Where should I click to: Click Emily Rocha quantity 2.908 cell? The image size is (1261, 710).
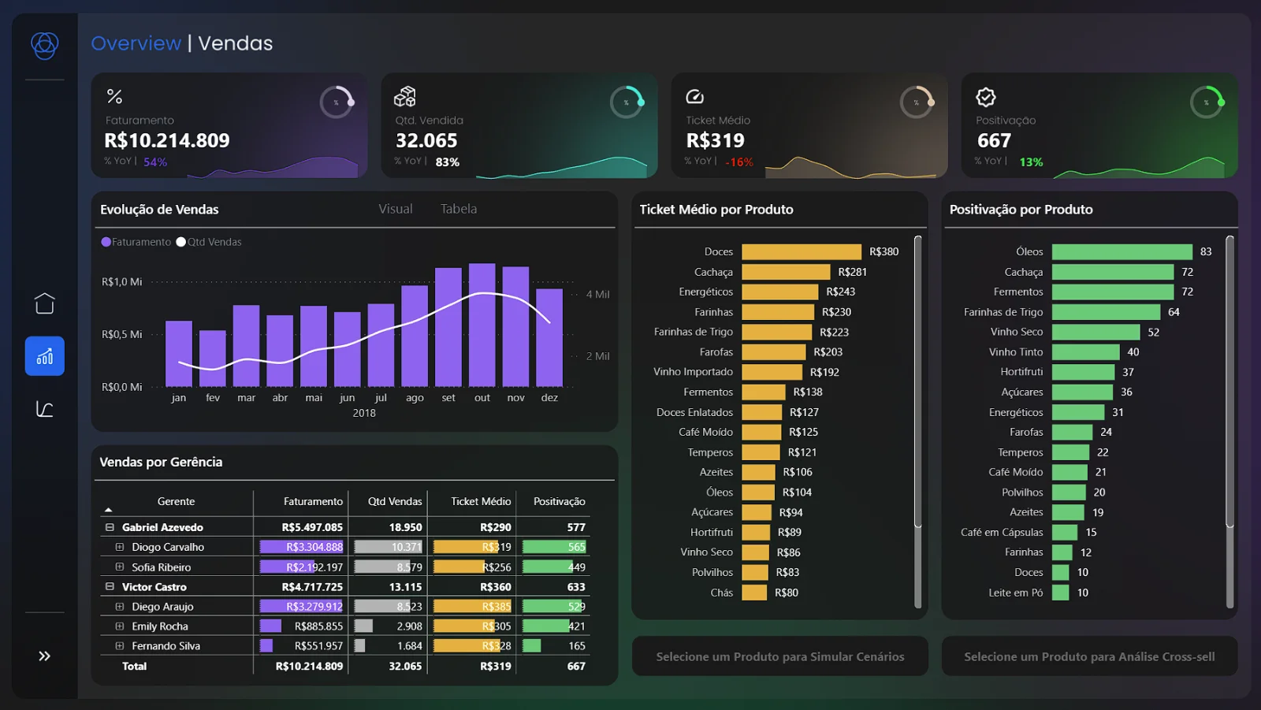(x=389, y=626)
